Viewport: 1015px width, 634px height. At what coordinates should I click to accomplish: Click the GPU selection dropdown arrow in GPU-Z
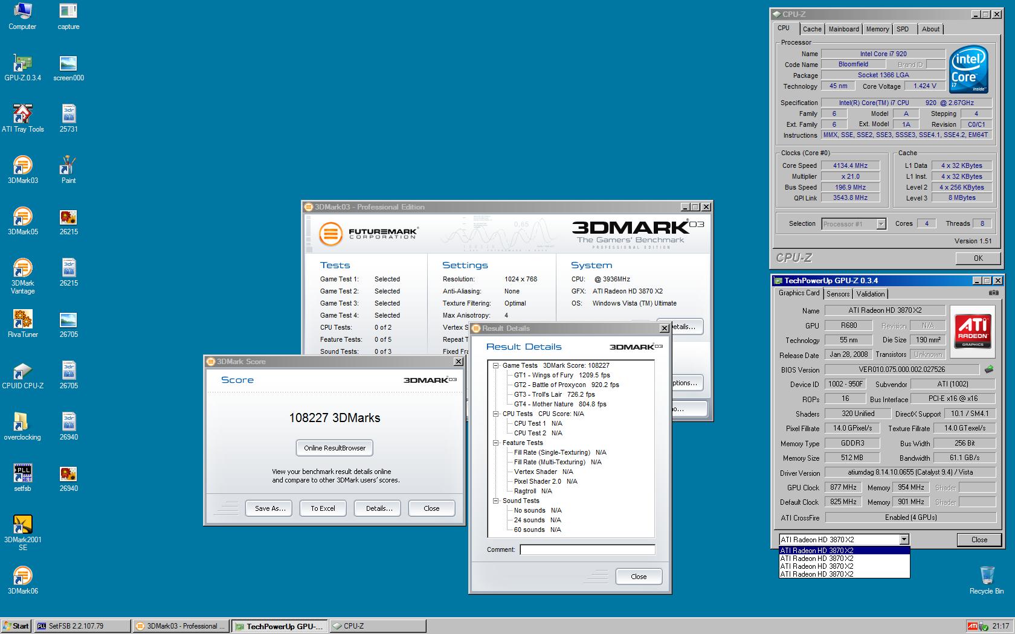click(904, 540)
